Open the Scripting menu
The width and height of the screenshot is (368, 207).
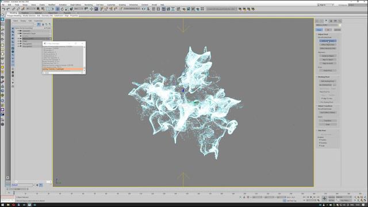[x=122, y=5]
